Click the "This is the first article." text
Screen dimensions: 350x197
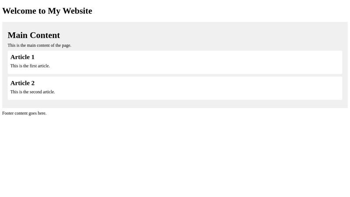coord(30,66)
